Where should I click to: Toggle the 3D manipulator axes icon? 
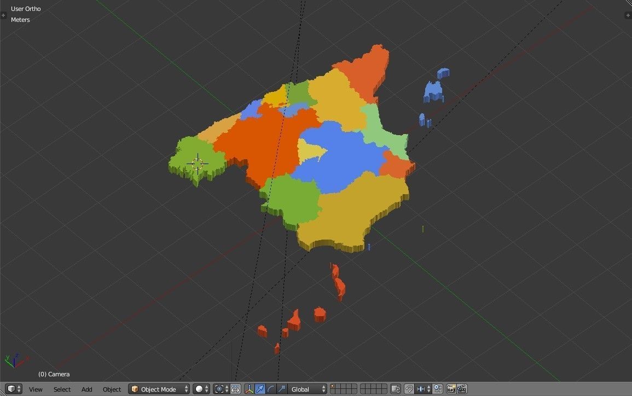point(249,389)
